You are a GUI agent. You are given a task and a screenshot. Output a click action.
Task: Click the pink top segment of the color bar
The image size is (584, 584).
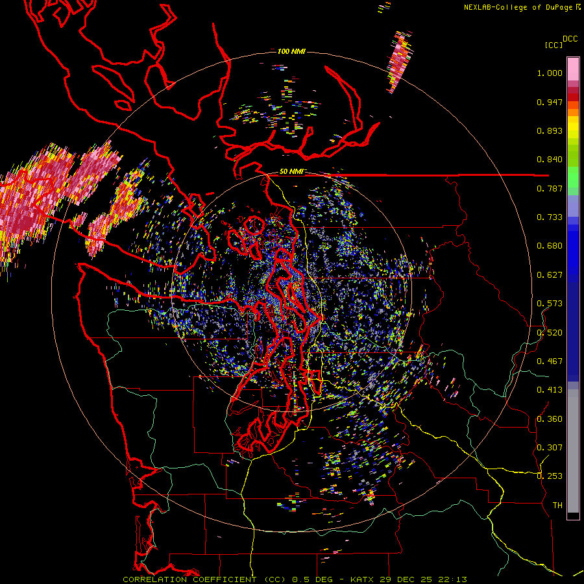573,69
